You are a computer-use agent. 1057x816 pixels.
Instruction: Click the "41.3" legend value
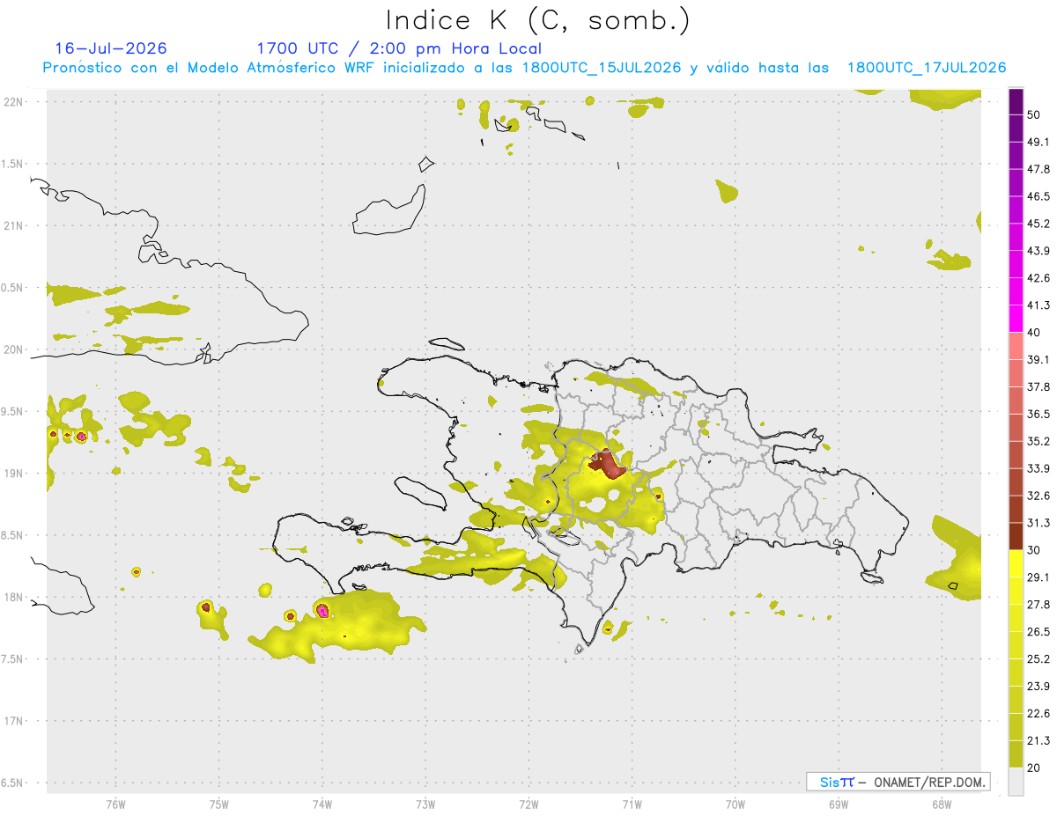[1039, 305]
